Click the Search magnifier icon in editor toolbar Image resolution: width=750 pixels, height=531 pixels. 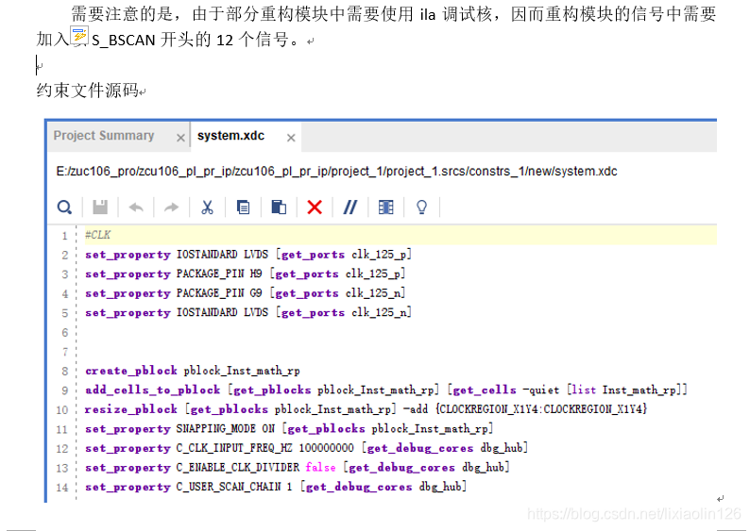tap(64, 207)
